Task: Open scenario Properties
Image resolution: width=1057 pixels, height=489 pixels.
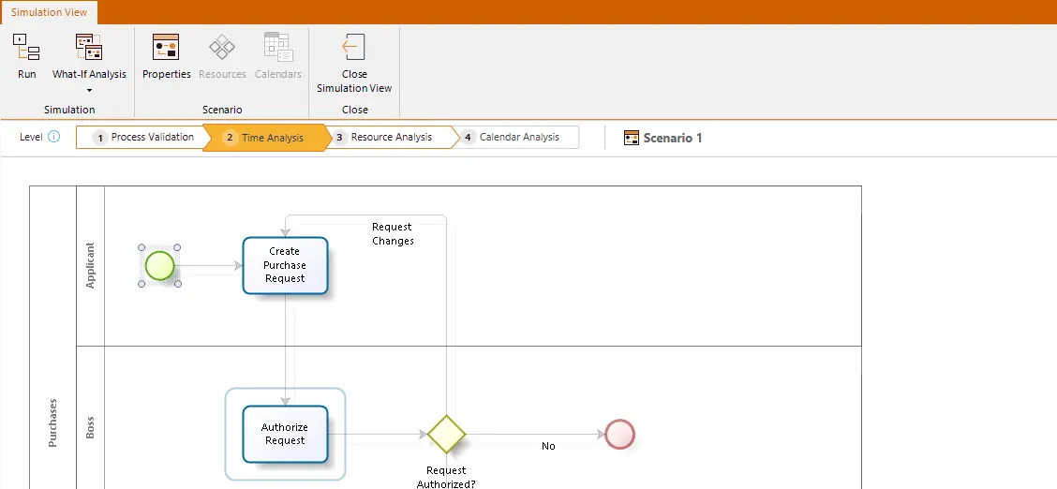Action: (167, 56)
